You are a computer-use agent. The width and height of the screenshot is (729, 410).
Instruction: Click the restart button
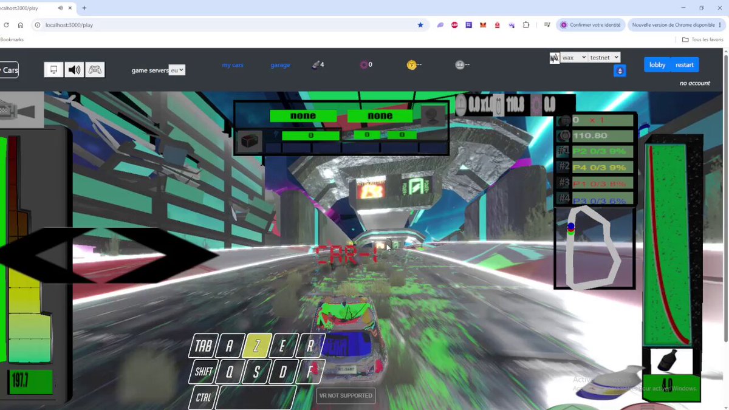point(685,65)
